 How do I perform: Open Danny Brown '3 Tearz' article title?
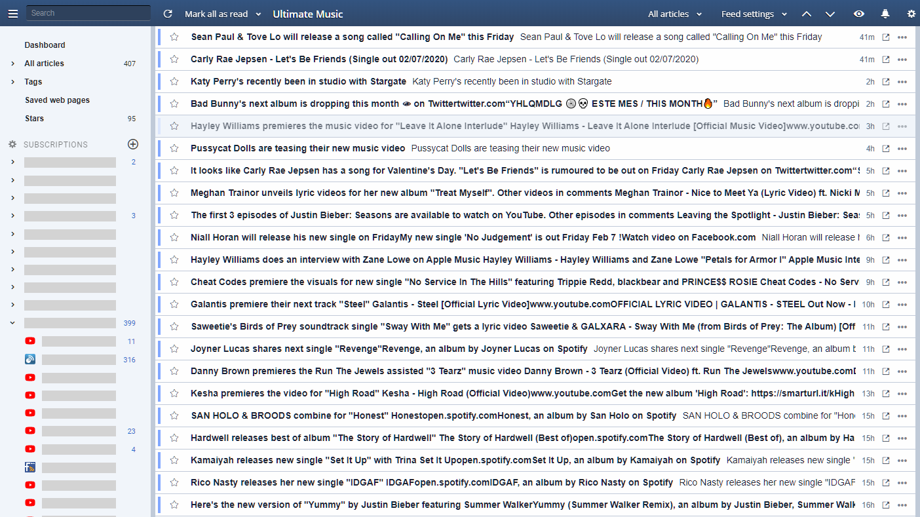coord(524,371)
